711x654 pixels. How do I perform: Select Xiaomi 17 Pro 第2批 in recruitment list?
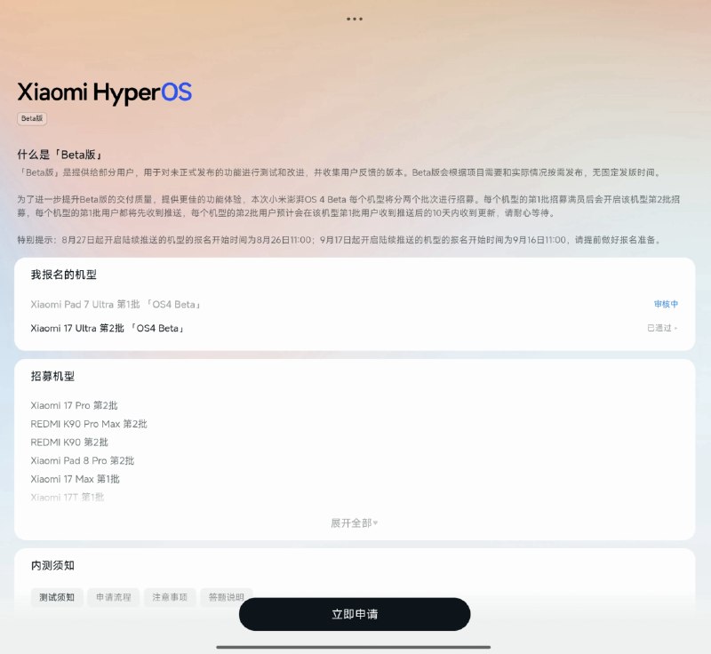(74, 405)
